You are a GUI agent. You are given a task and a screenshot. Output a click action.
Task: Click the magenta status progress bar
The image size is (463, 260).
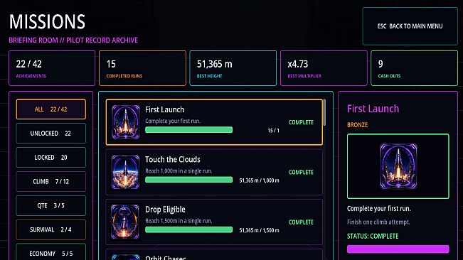coord(398,249)
